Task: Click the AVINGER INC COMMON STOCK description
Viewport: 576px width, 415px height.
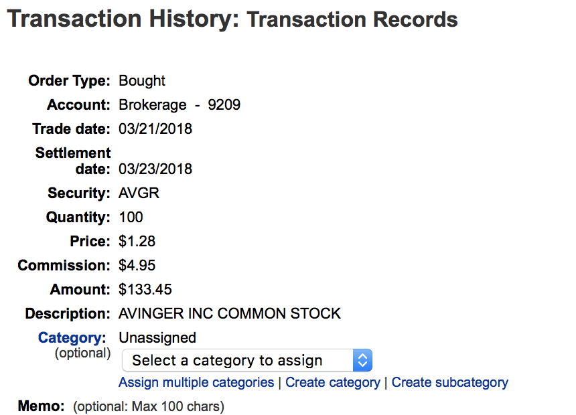Action: click(230, 314)
